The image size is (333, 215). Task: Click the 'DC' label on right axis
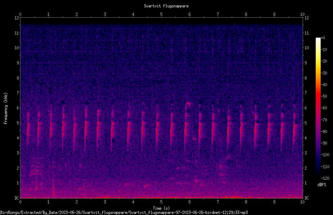307,198
